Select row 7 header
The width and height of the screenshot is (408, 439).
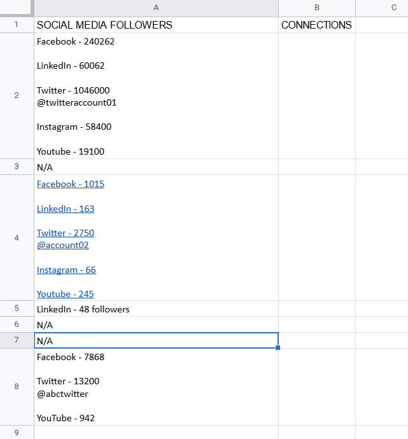coord(17,340)
